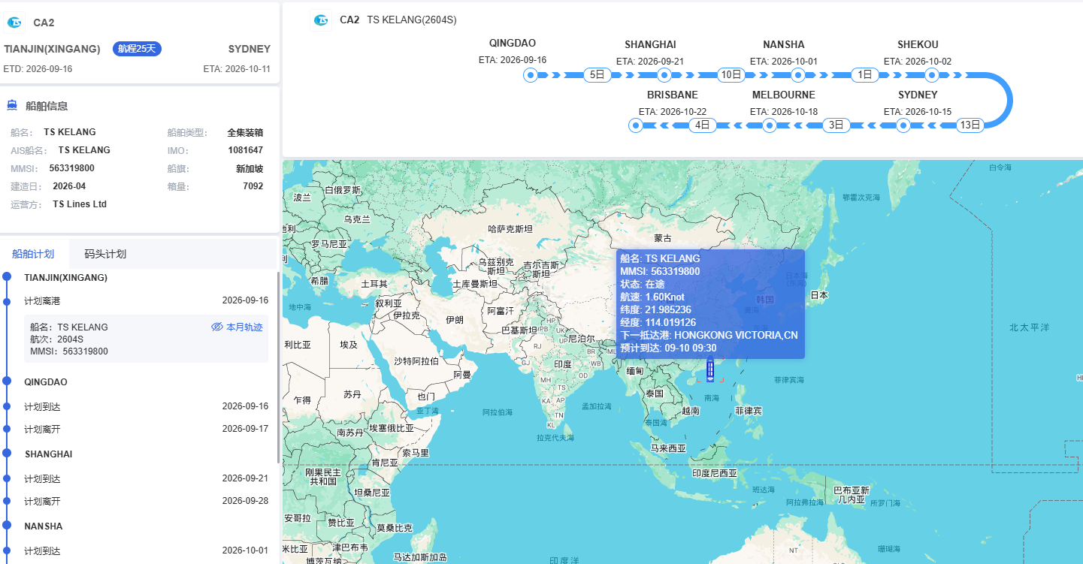Click the 箱量 value 7092
Viewport: 1083px width, 564px height.
[x=253, y=186]
